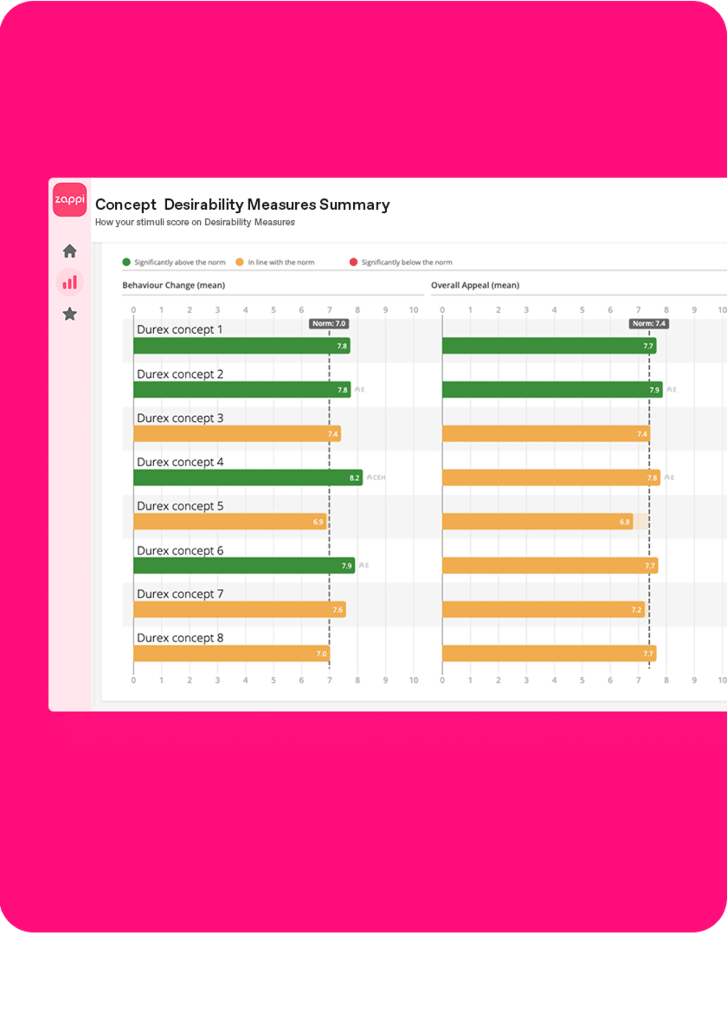Click the 'Durex concept 1' row label
This screenshot has width=727, height=1033.
(x=180, y=330)
